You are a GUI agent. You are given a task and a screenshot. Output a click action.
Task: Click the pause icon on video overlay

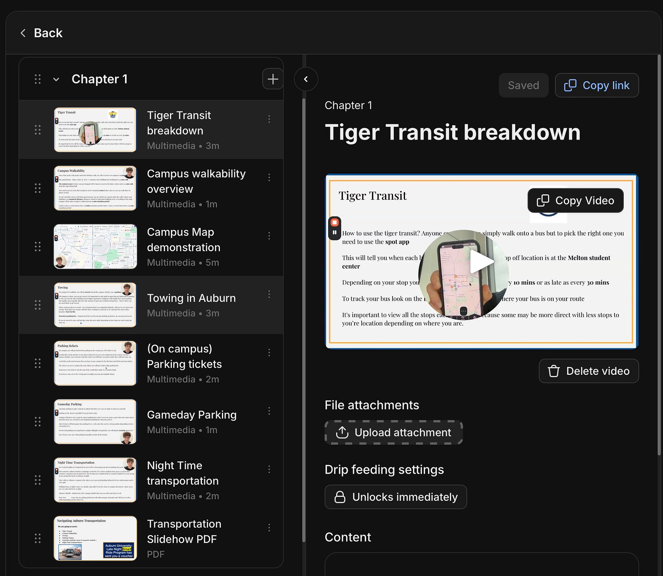tap(335, 232)
